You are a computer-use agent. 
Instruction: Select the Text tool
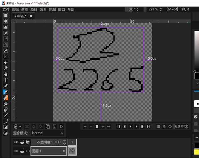[x=6, y=80]
